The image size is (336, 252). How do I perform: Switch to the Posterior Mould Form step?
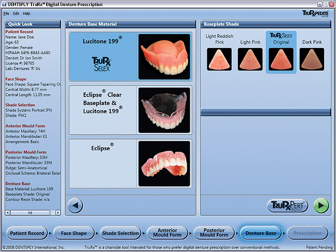tap(215, 233)
